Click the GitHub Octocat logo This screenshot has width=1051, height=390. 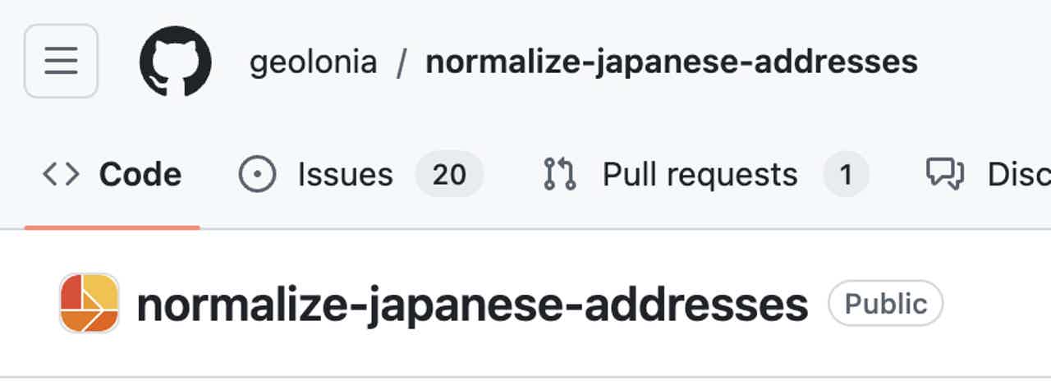(x=175, y=62)
